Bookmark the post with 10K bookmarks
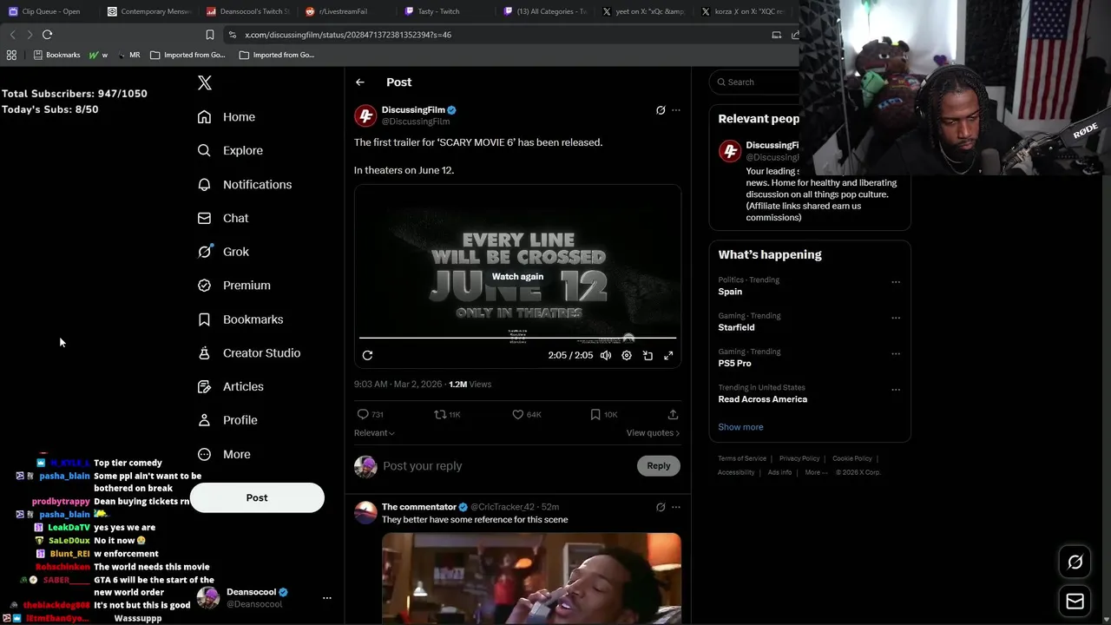This screenshot has height=625, width=1111. pyautogui.click(x=603, y=415)
